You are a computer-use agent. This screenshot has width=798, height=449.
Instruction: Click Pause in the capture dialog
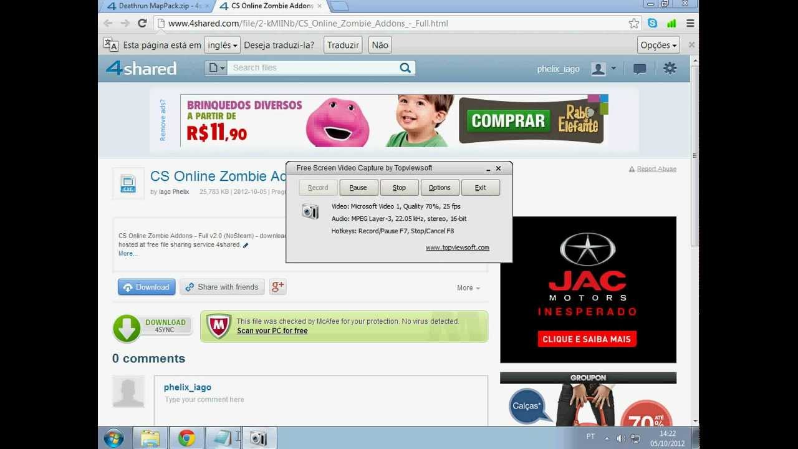pyautogui.click(x=358, y=188)
